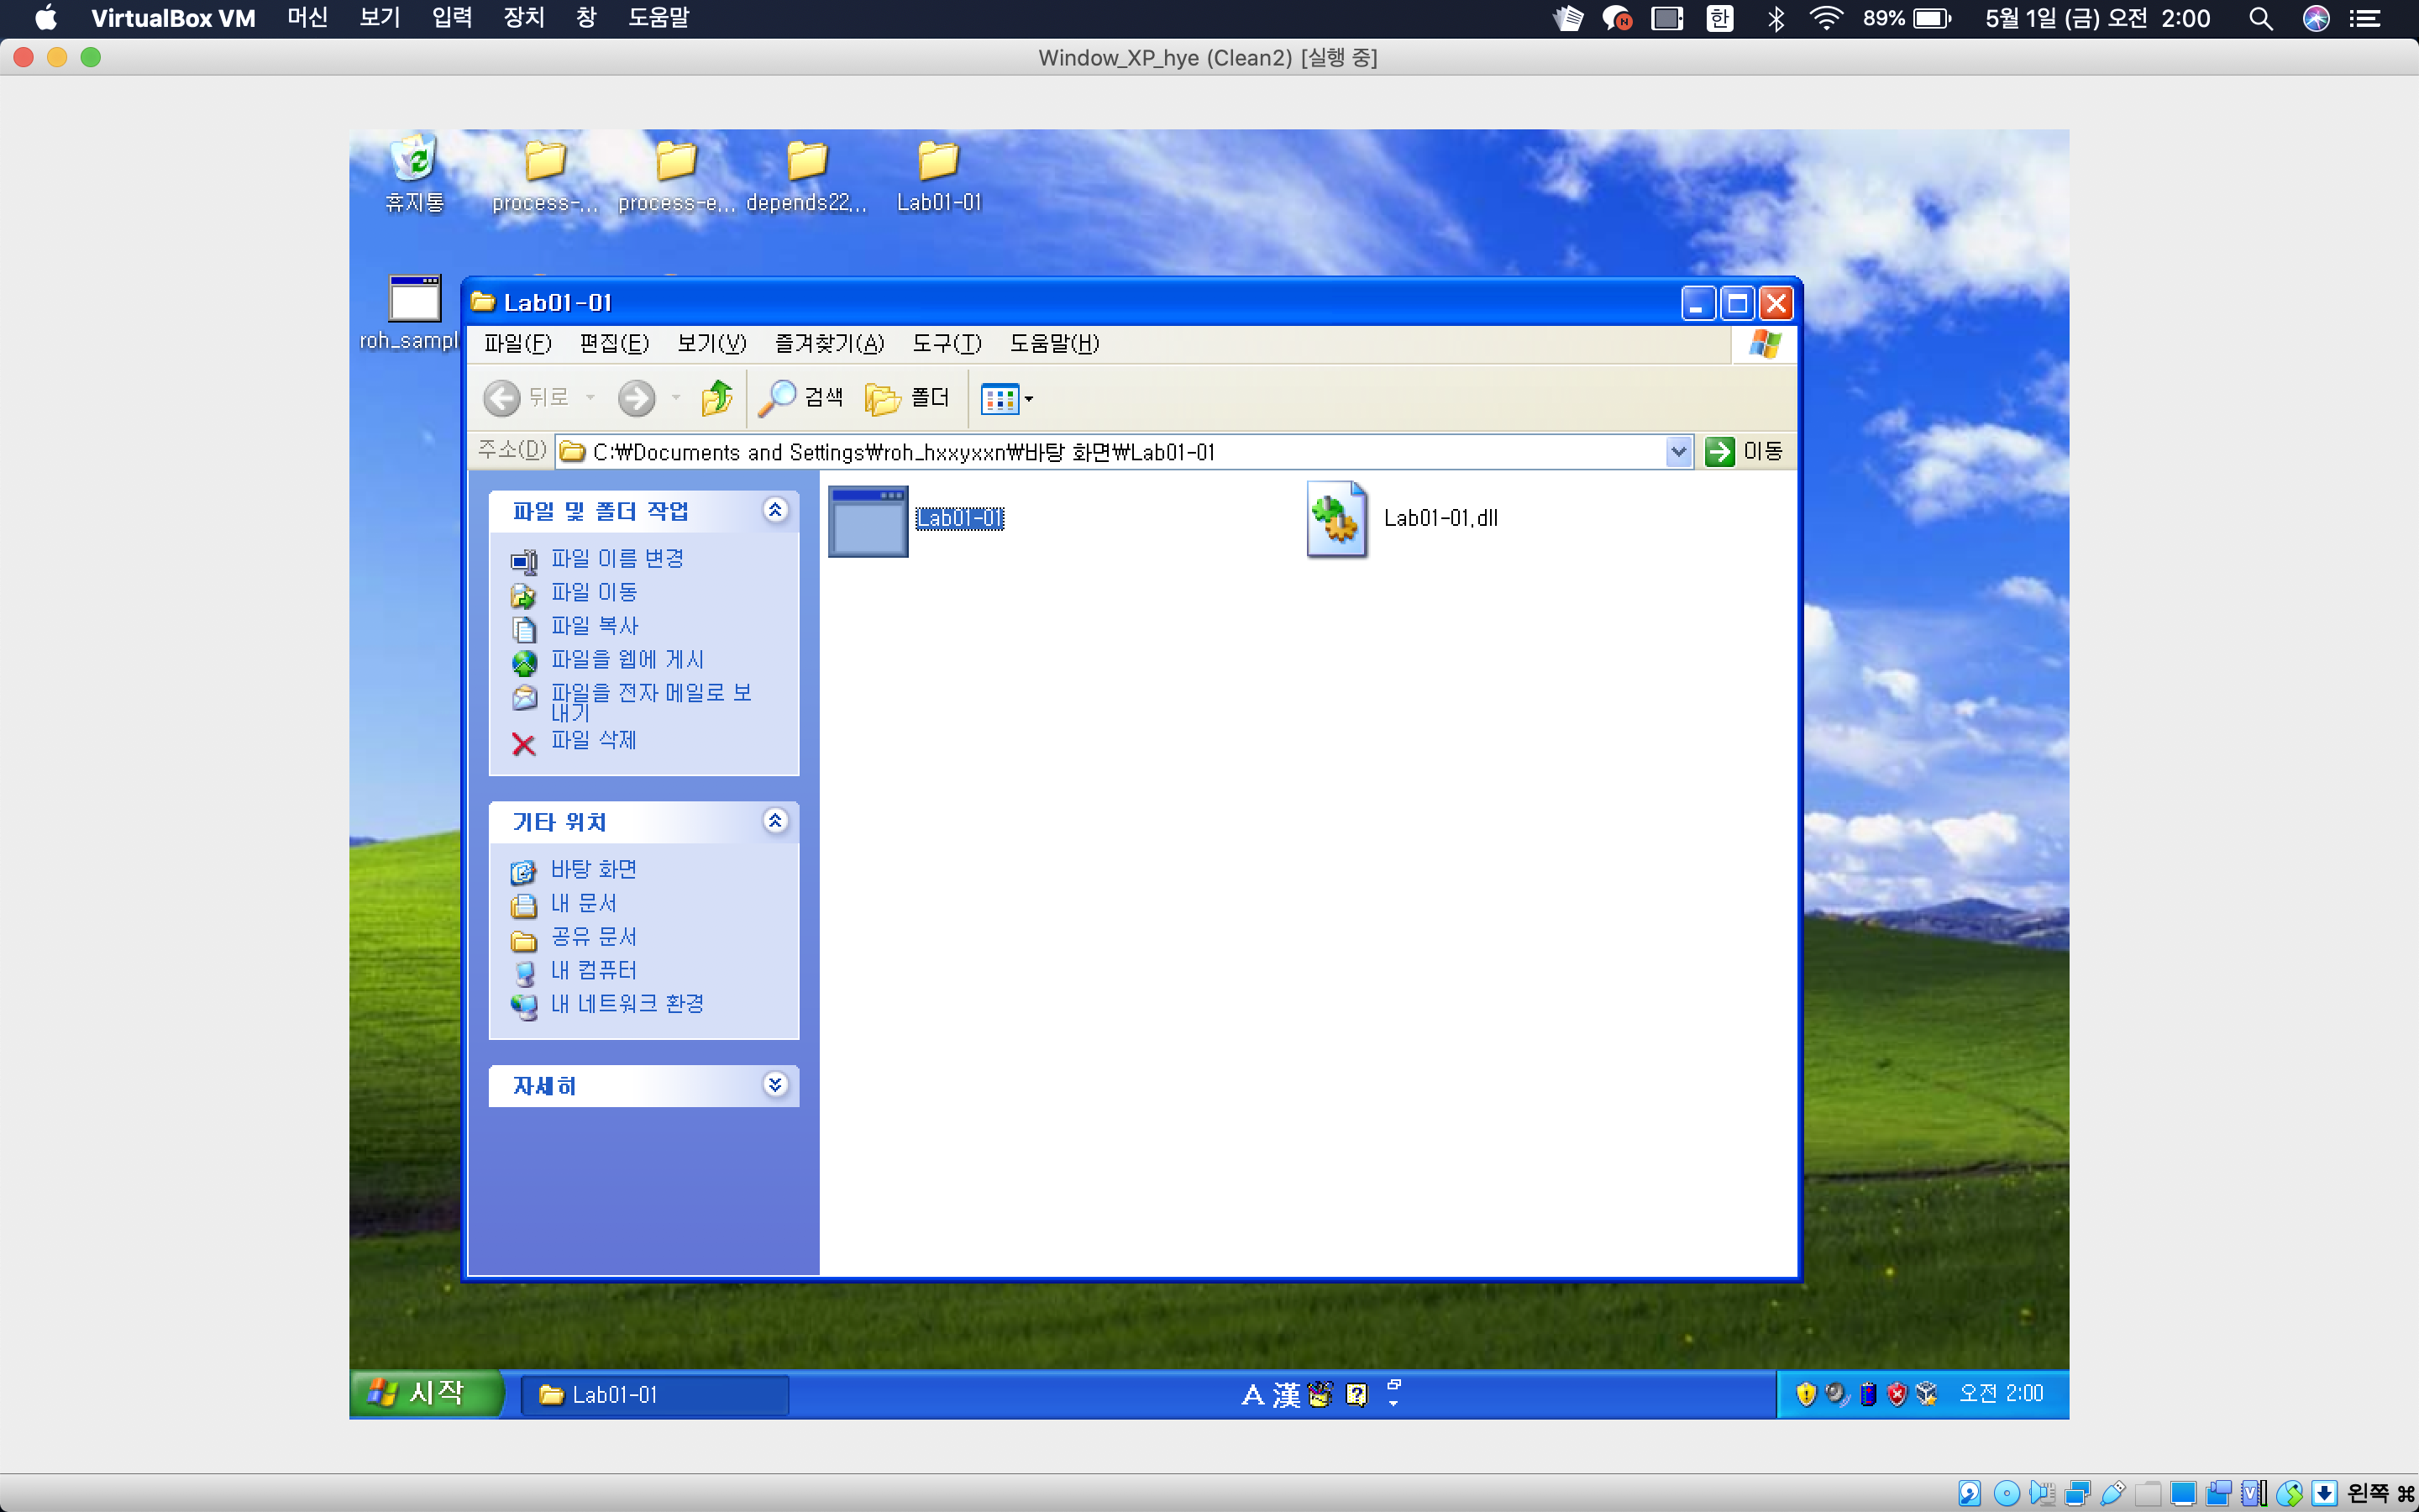Image resolution: width=2419 pixels, height=1512 pixels.
Task: Go to 공유 문서 location link
Action: click(x=594, y=937)
